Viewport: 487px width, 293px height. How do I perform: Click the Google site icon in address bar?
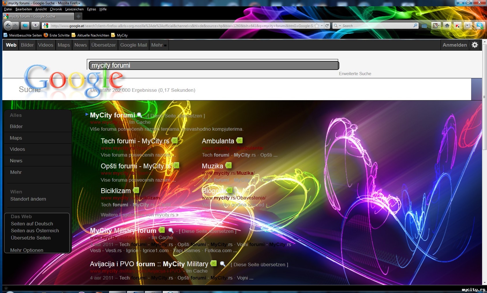(46, 26)
